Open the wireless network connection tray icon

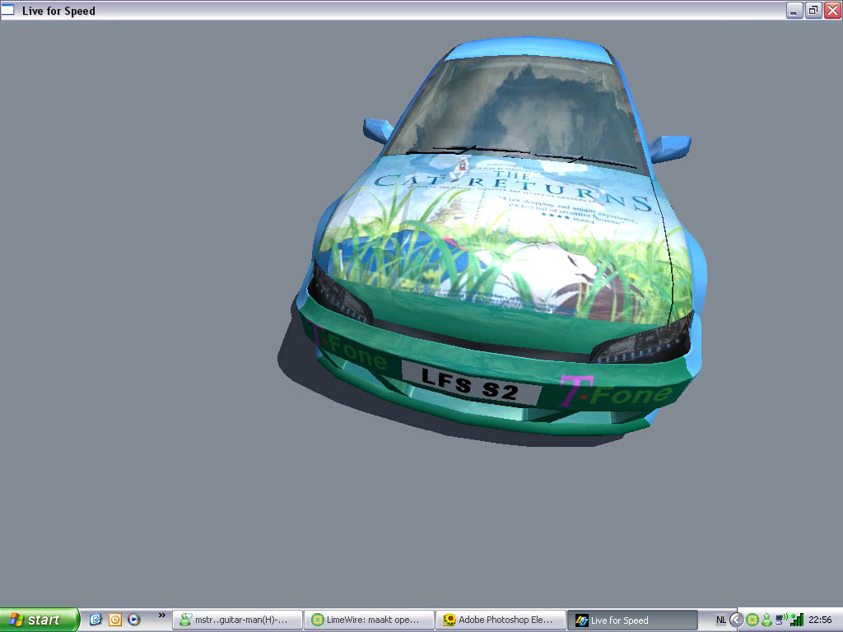click(782, 620)
